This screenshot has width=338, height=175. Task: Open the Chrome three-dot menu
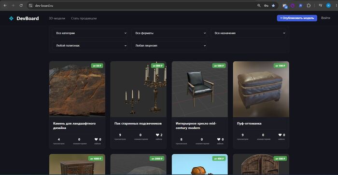(x=336, y=6)
